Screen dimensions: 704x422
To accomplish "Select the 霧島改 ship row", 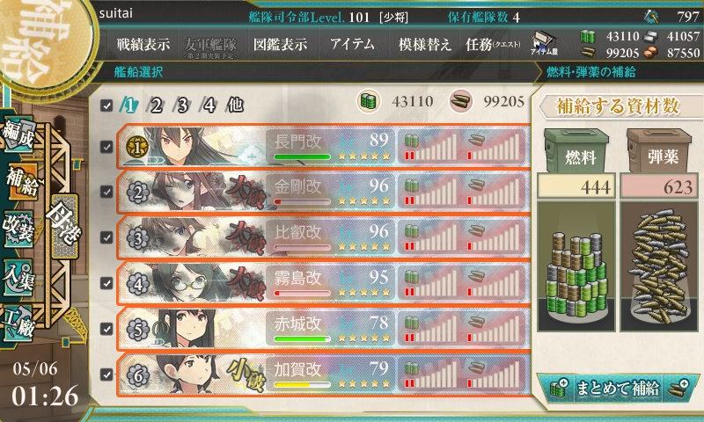I will click(323, 283).
